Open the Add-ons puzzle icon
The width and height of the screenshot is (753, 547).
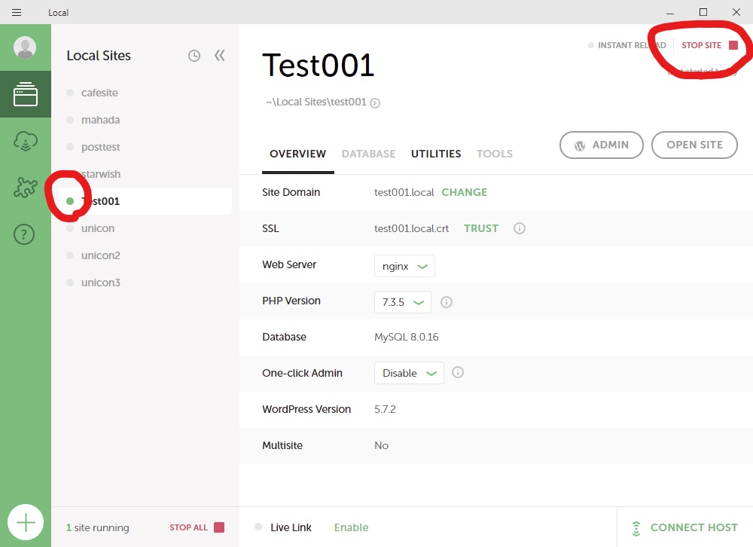pyautogui.click(x=26, y=188)
